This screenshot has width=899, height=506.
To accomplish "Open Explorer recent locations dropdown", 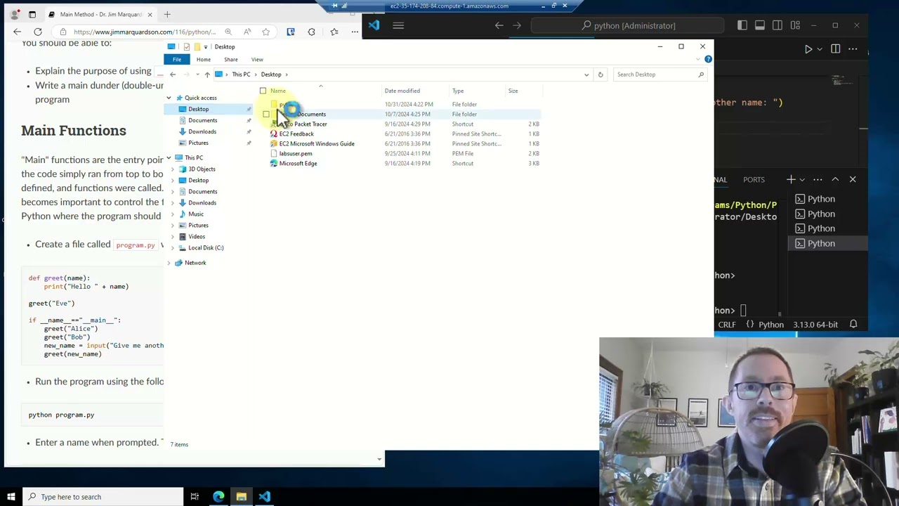I will click(197, 74).
